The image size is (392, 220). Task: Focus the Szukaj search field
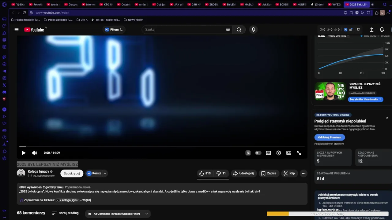pyautogui.click(x=184, y=30)
